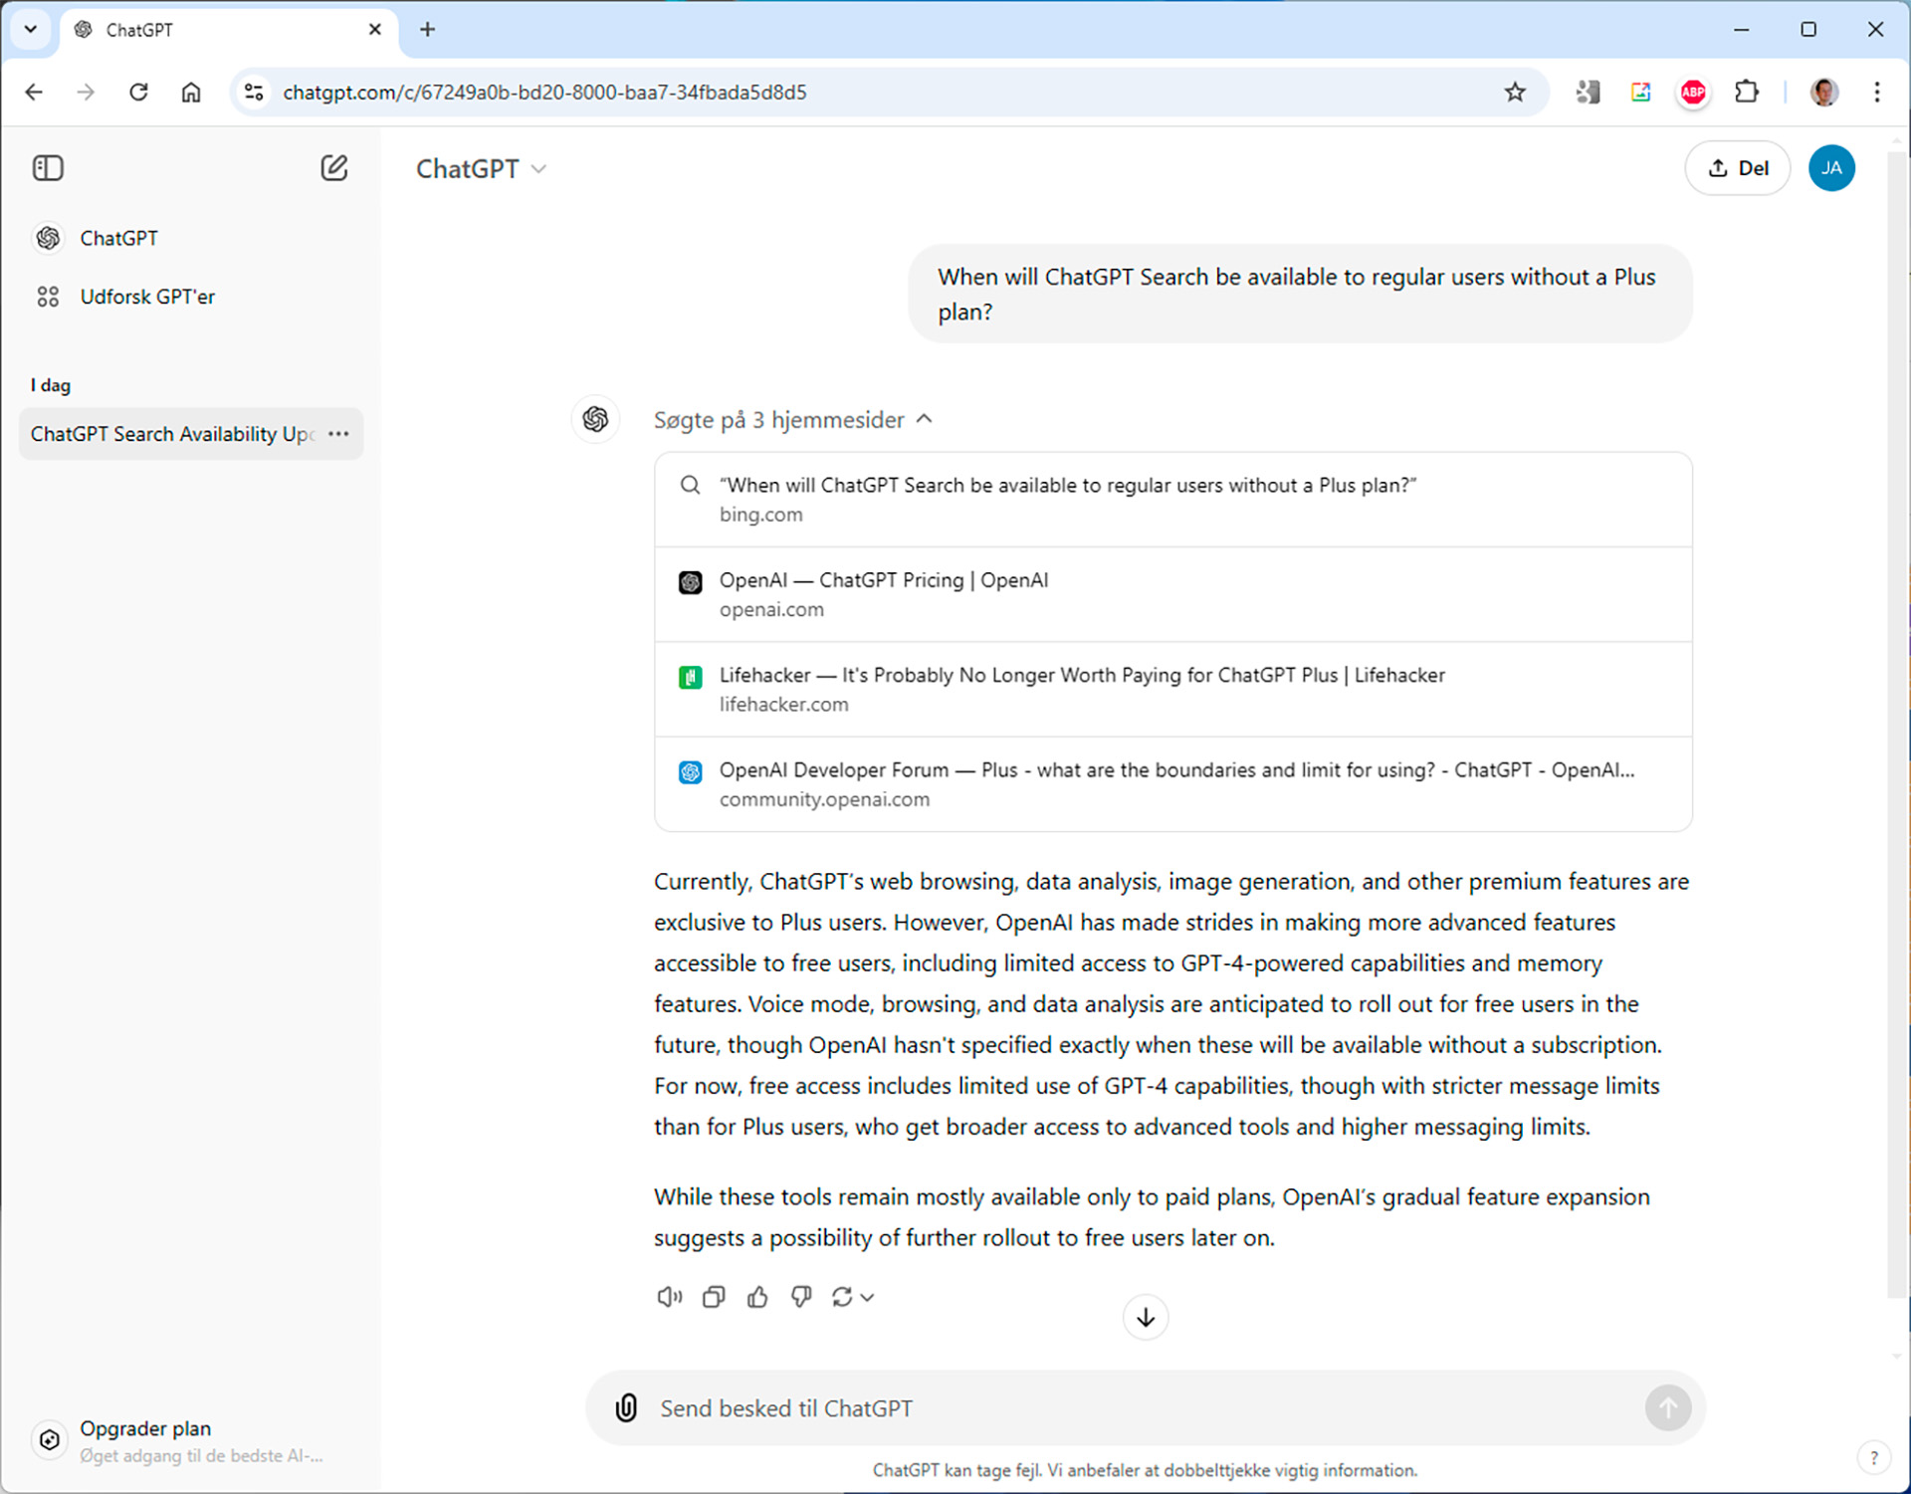
Task: Open Chrome profile avatar
Action: [1824, 92]
